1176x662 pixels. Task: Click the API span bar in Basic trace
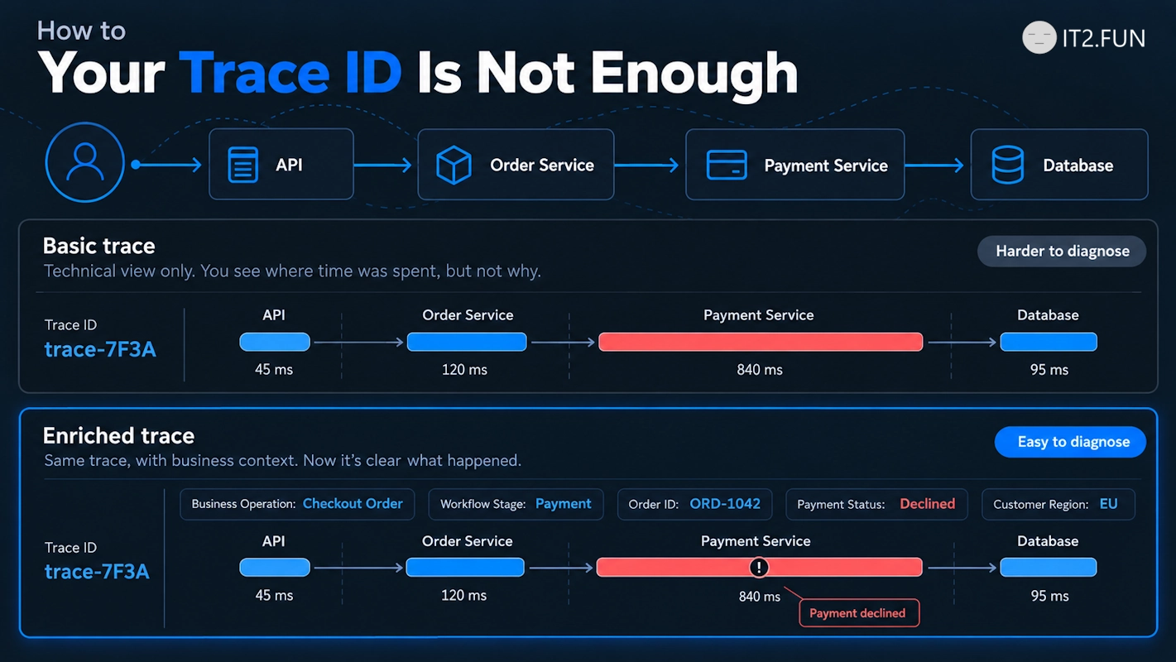[275, 342]
